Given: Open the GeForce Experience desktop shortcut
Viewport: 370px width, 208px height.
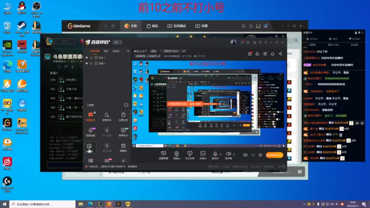Looking at the screenshot, I should click(x=7, y=49).
